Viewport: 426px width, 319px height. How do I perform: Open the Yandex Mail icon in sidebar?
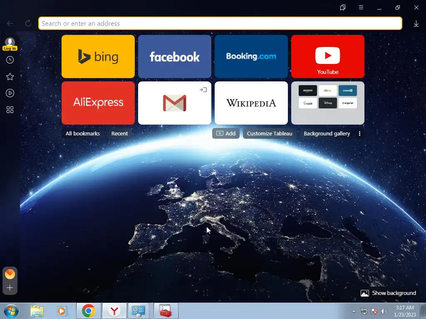(x=10, y=274)
